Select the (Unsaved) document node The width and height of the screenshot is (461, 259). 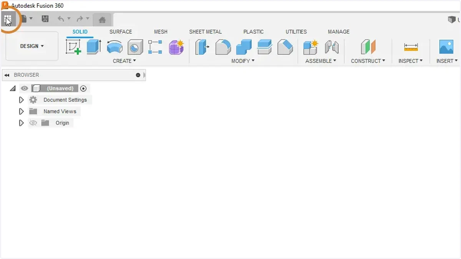point(55,88)
